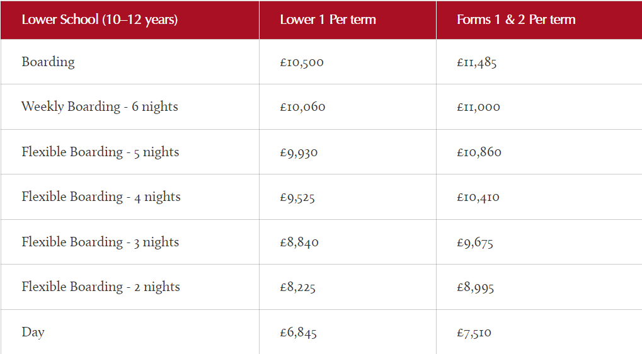The image size is (642, 354).
Task: Select the Forms 1 & 2 Per term header
Action: tap(516, 20)
